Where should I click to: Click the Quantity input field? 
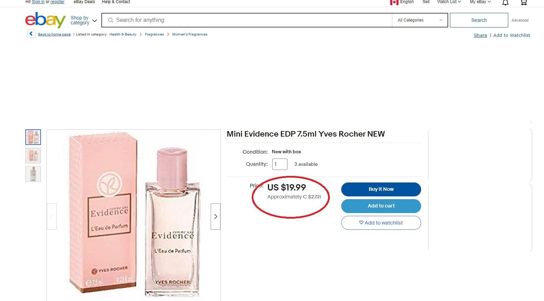tap(279, 164)
